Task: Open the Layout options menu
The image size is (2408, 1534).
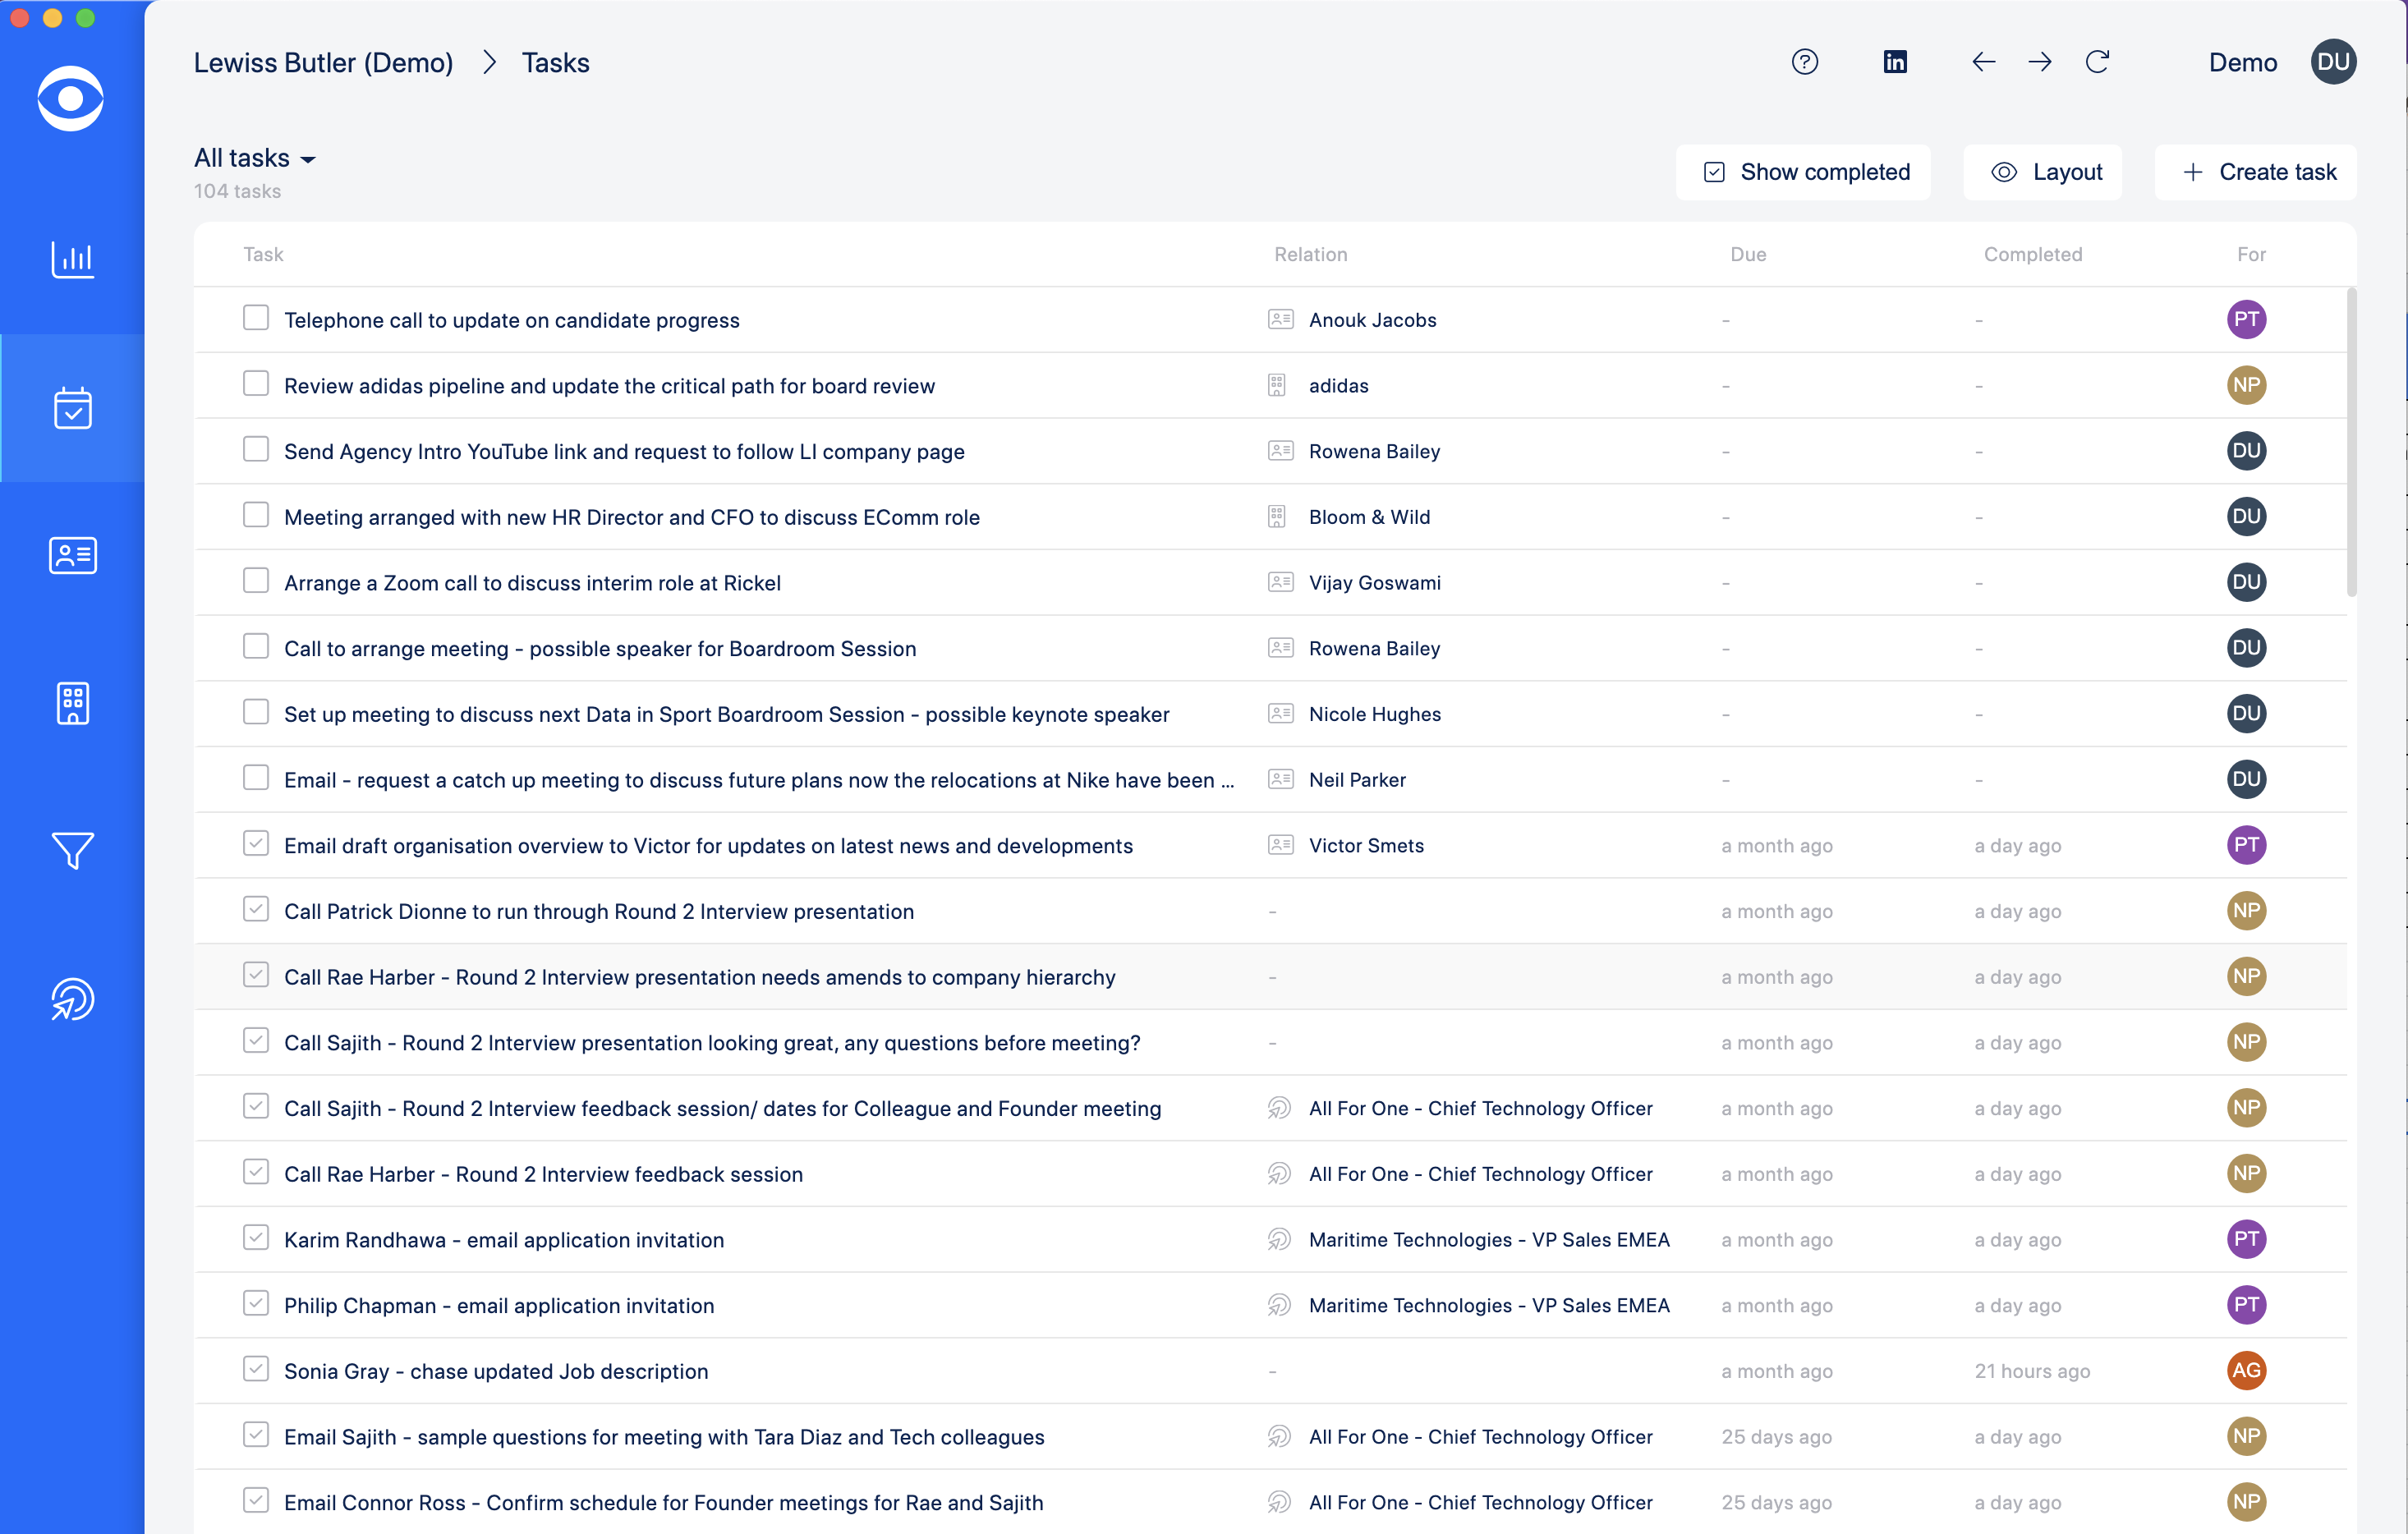Action: (2043, 172)
